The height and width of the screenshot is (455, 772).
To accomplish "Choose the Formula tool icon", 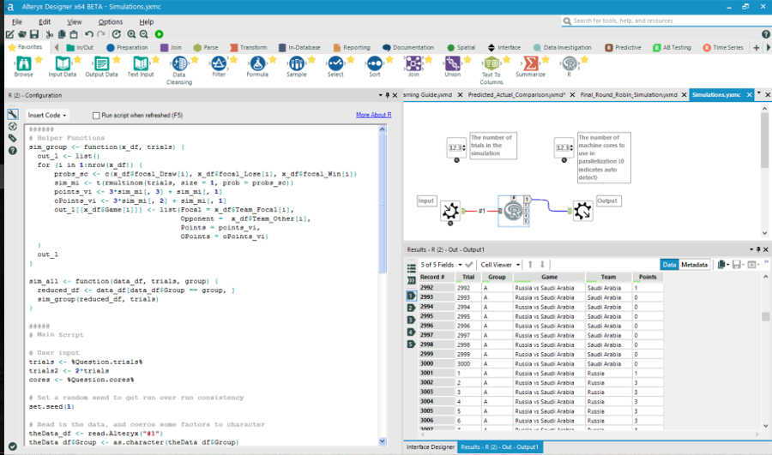I will point(257,64).
